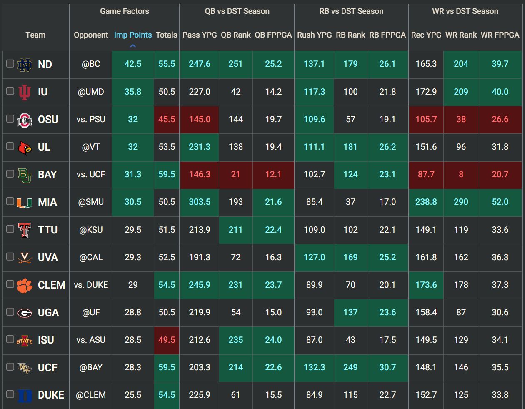Select UCF RB FPPGA 30.7 cell
Image resolution: width=525 pixels, height=409 pixels.
[x=387, y=368]
